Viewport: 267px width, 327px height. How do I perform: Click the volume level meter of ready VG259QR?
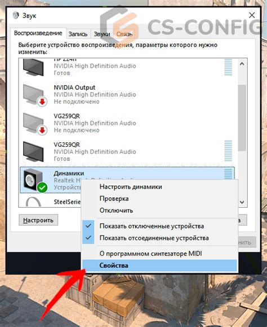[x=228, y=151]
